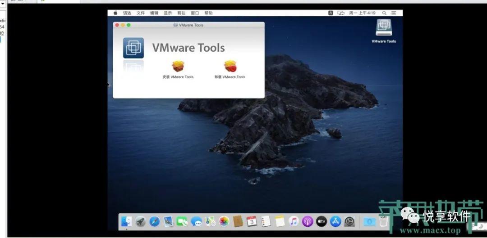Open System Preferences from the Dock

point(349,221)
